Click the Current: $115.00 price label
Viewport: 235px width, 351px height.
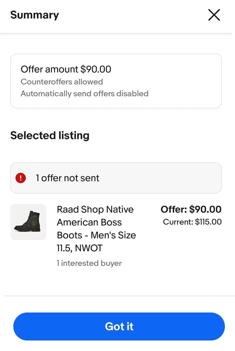coord(193,222)
